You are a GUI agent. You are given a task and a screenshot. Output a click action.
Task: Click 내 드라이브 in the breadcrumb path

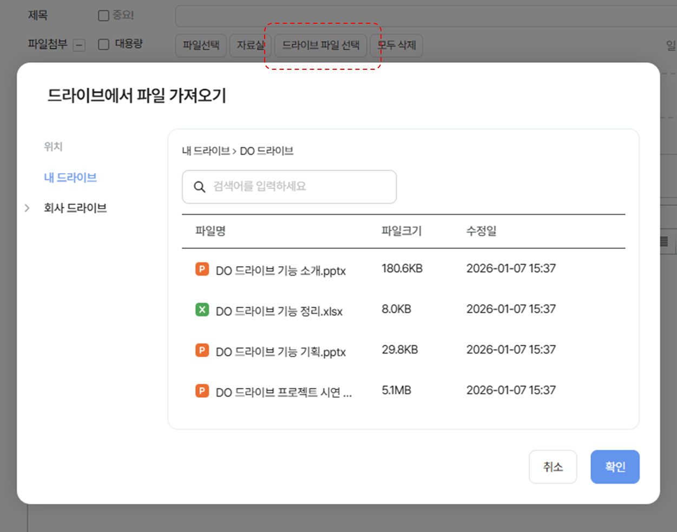[x=206, y=151]
